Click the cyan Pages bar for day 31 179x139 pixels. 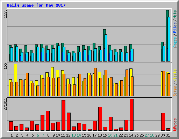tap(169, 39)
